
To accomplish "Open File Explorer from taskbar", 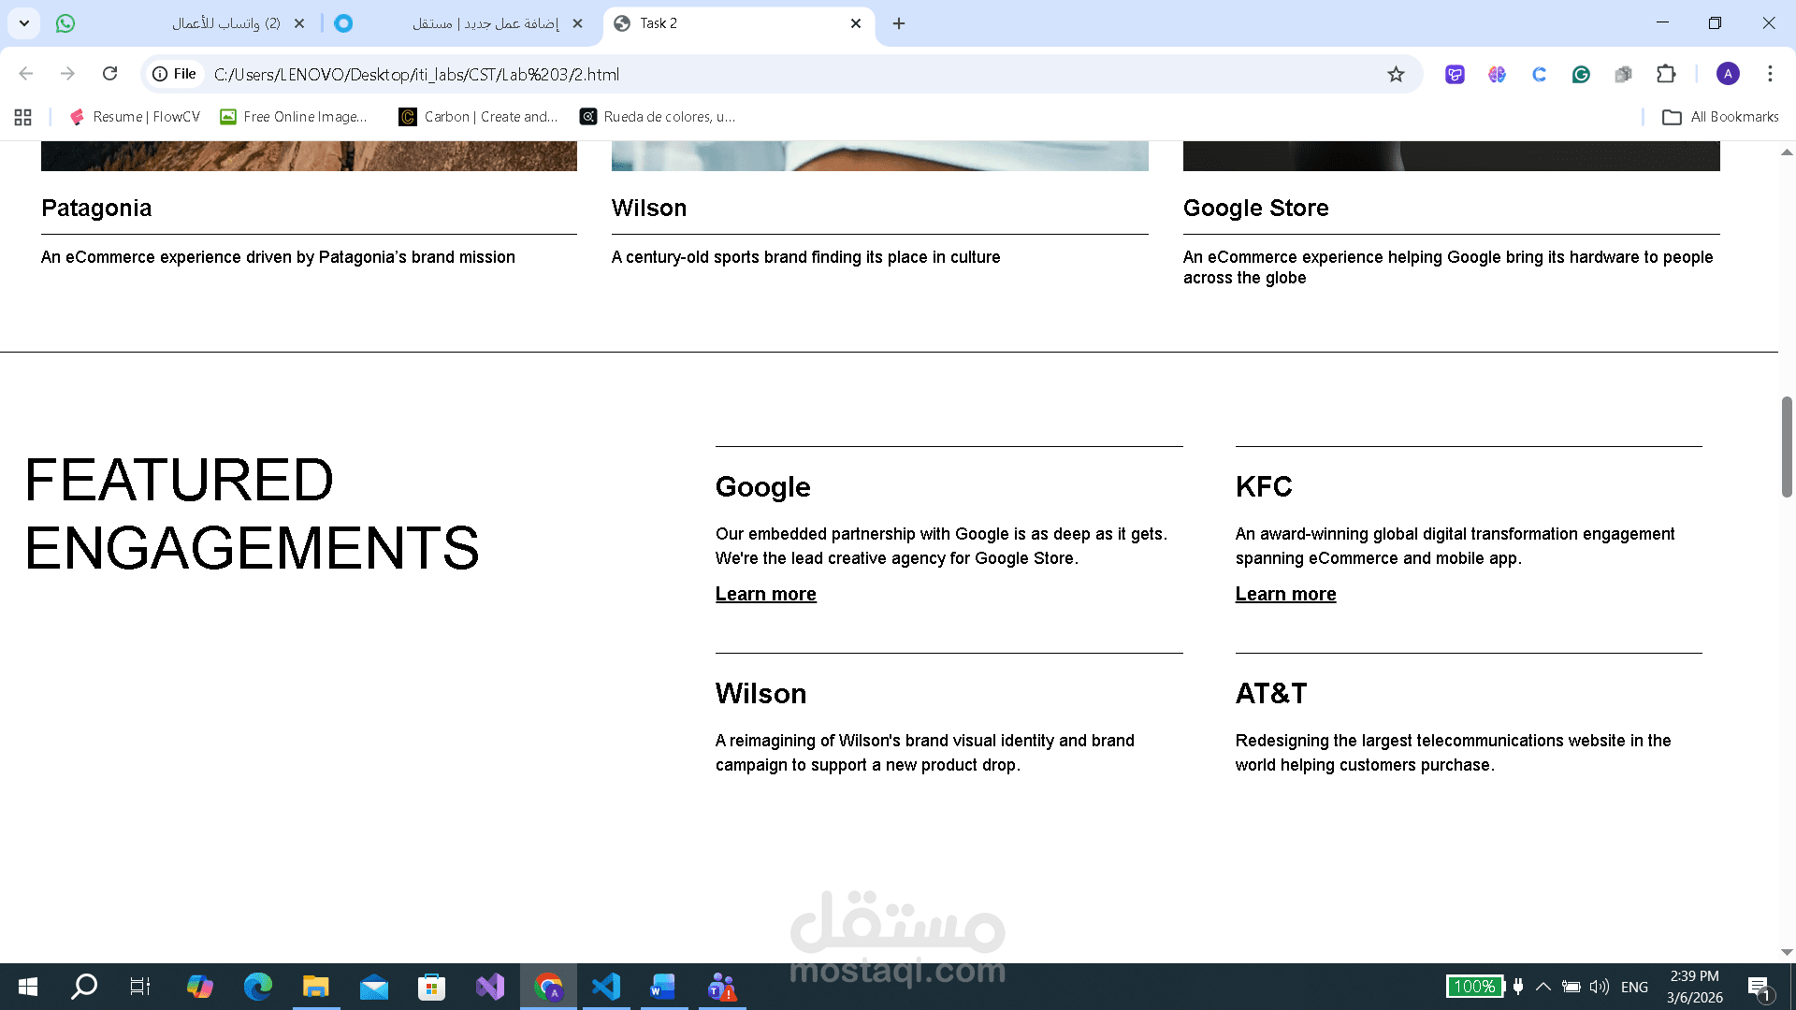I will pyautogui.click(x=315, y=987).
